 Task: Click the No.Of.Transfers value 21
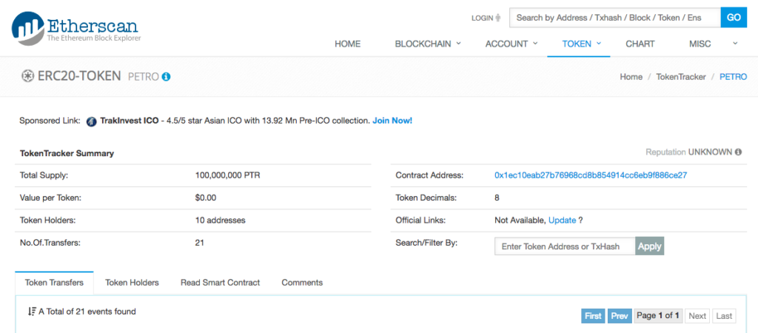point(199,243)
